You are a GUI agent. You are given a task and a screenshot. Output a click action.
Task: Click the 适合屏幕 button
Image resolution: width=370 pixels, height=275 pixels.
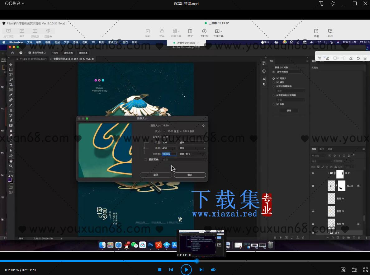pyautogui.click(x=69, y=53)
